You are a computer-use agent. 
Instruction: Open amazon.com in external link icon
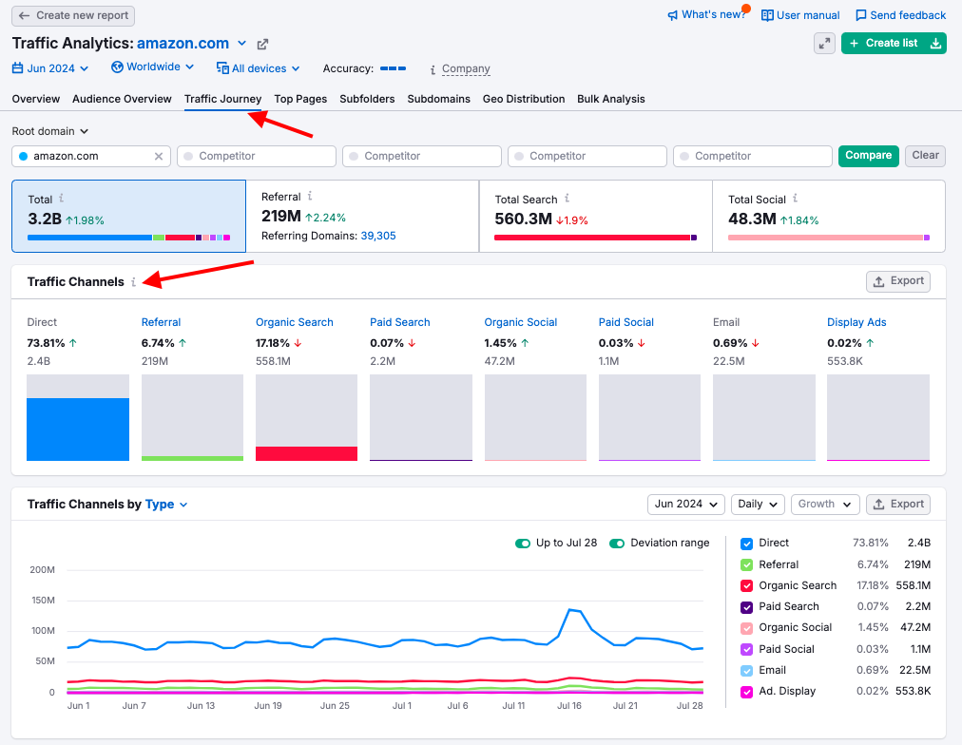pos(263,44)
